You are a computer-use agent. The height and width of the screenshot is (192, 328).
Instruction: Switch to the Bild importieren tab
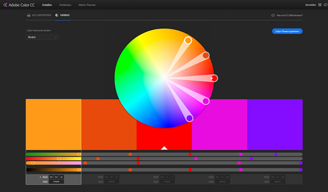[x=39, y=15]
